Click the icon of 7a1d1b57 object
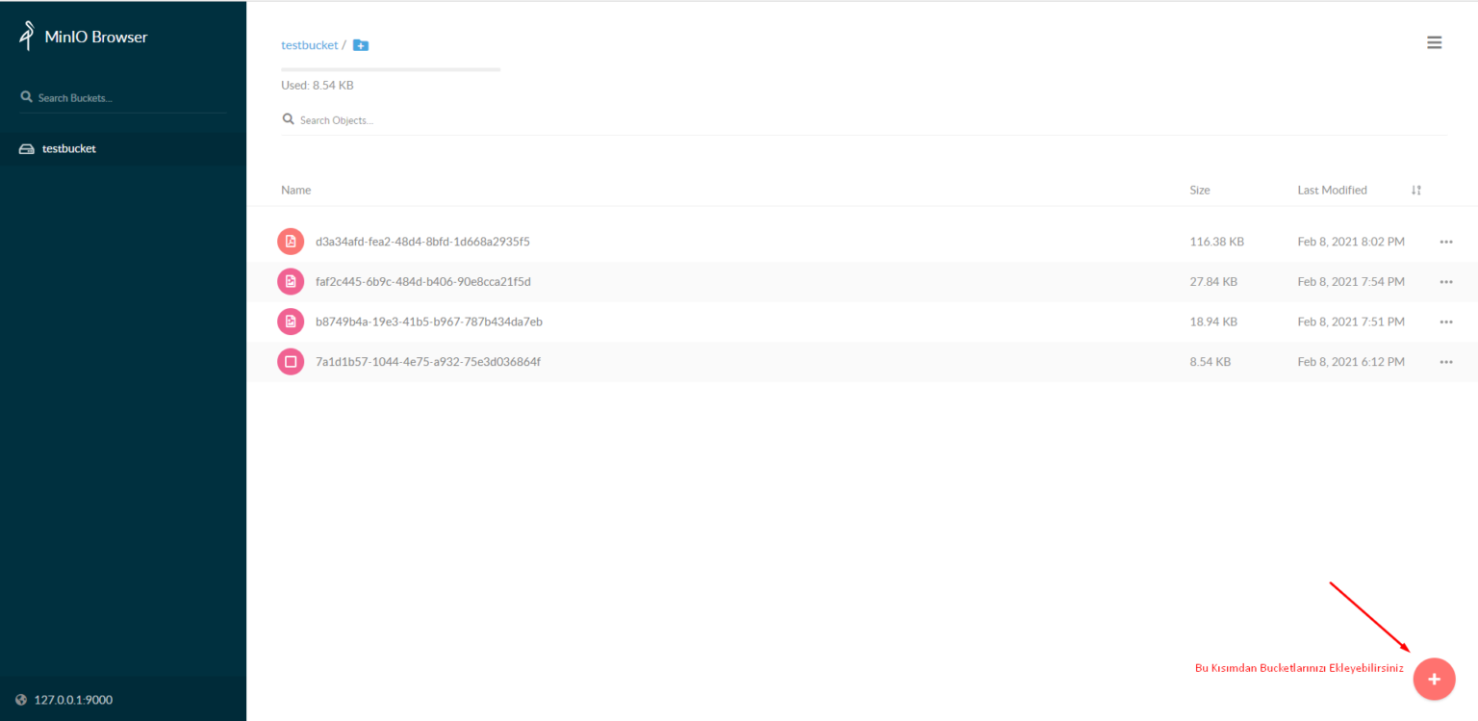This screenshot has height=721, width=1478. 291,362
